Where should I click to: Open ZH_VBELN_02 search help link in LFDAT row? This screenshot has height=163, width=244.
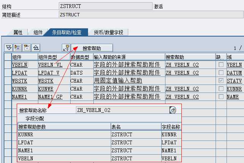182,73
